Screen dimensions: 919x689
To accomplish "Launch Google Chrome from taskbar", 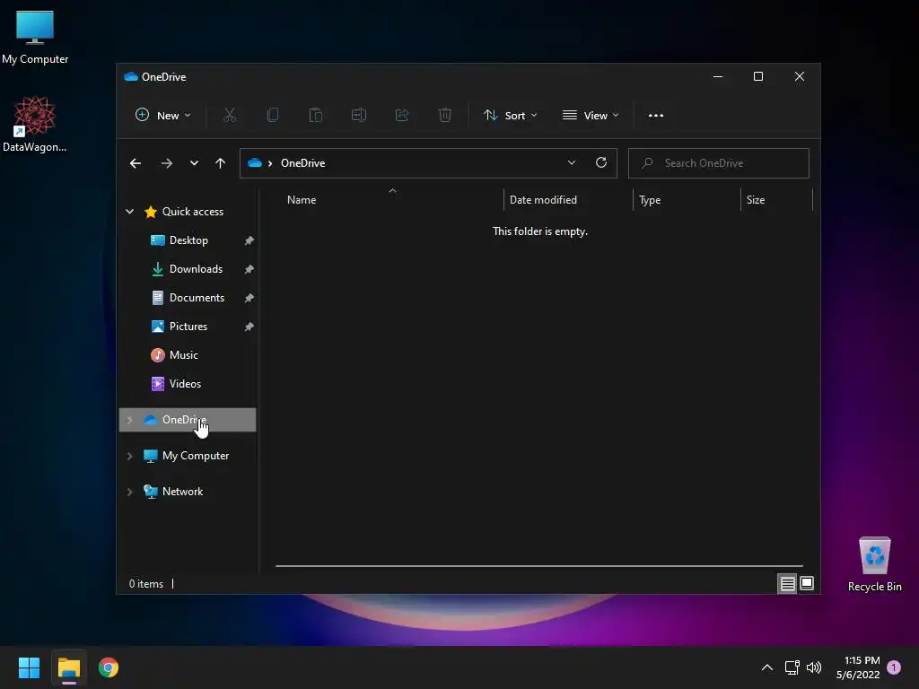I will coord(109,667).
